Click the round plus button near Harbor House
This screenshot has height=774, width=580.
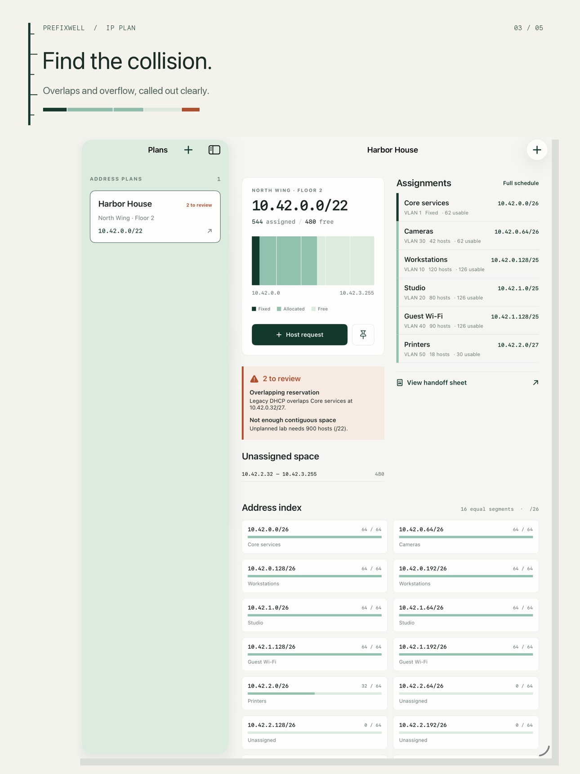click(x=537, y=150)
